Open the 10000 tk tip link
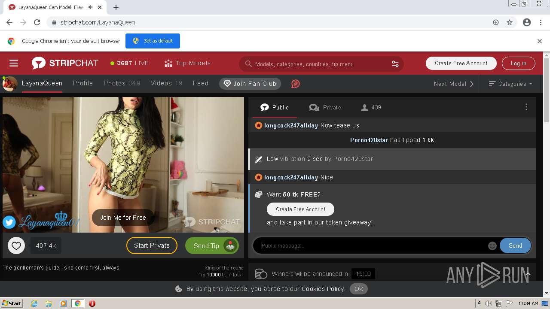The height and width of the screenshot is (309, 550). (216, 275)
